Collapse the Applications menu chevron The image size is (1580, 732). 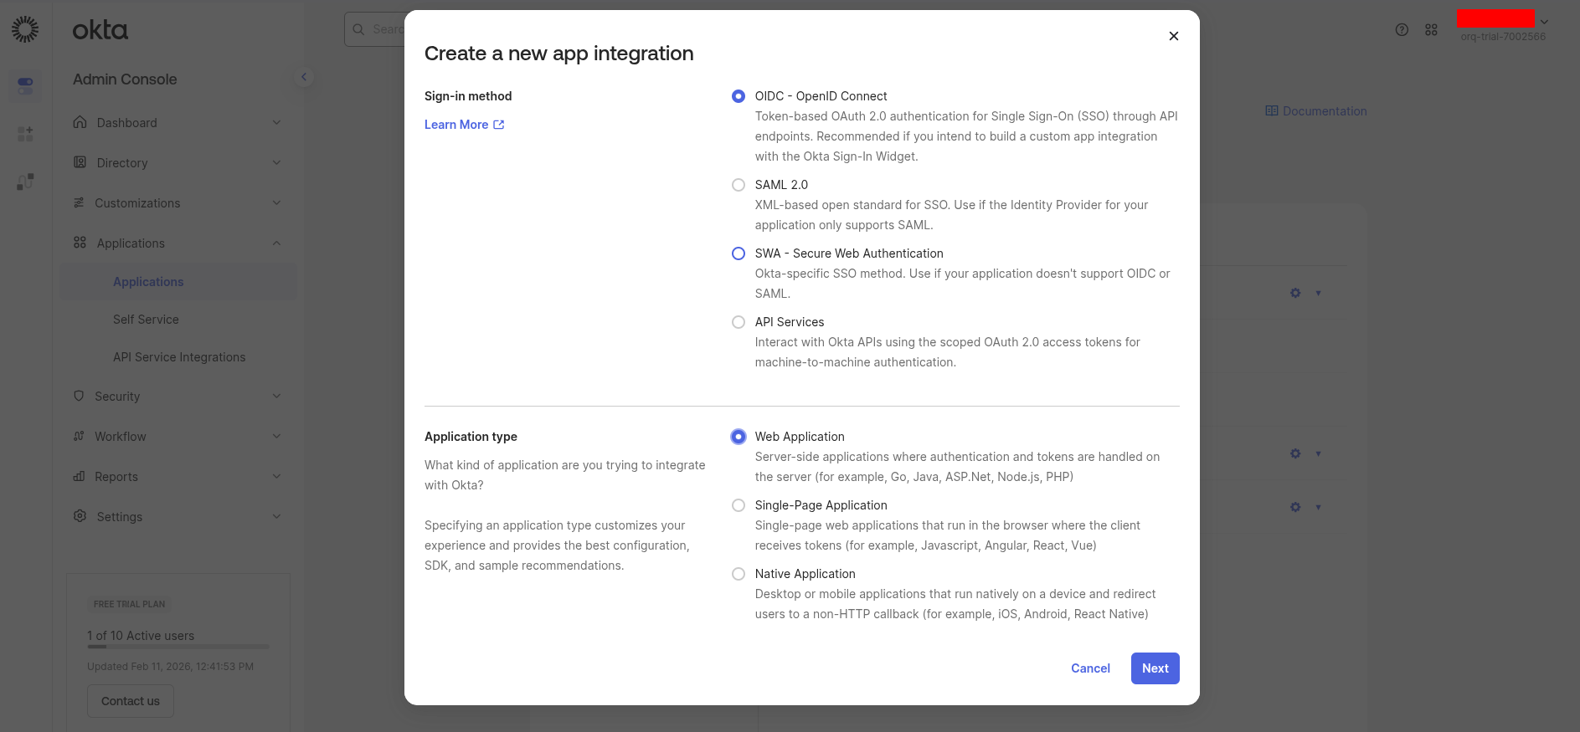[x=276, y=243]
